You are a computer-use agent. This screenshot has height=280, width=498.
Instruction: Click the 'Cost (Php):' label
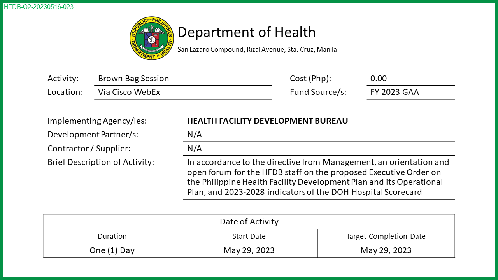[x=310, y=79]
